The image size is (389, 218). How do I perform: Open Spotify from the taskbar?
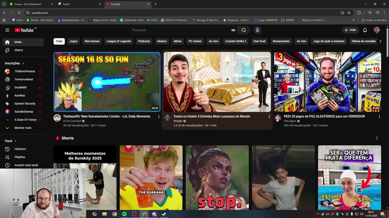pyautogui.click(x=124, y=214)
